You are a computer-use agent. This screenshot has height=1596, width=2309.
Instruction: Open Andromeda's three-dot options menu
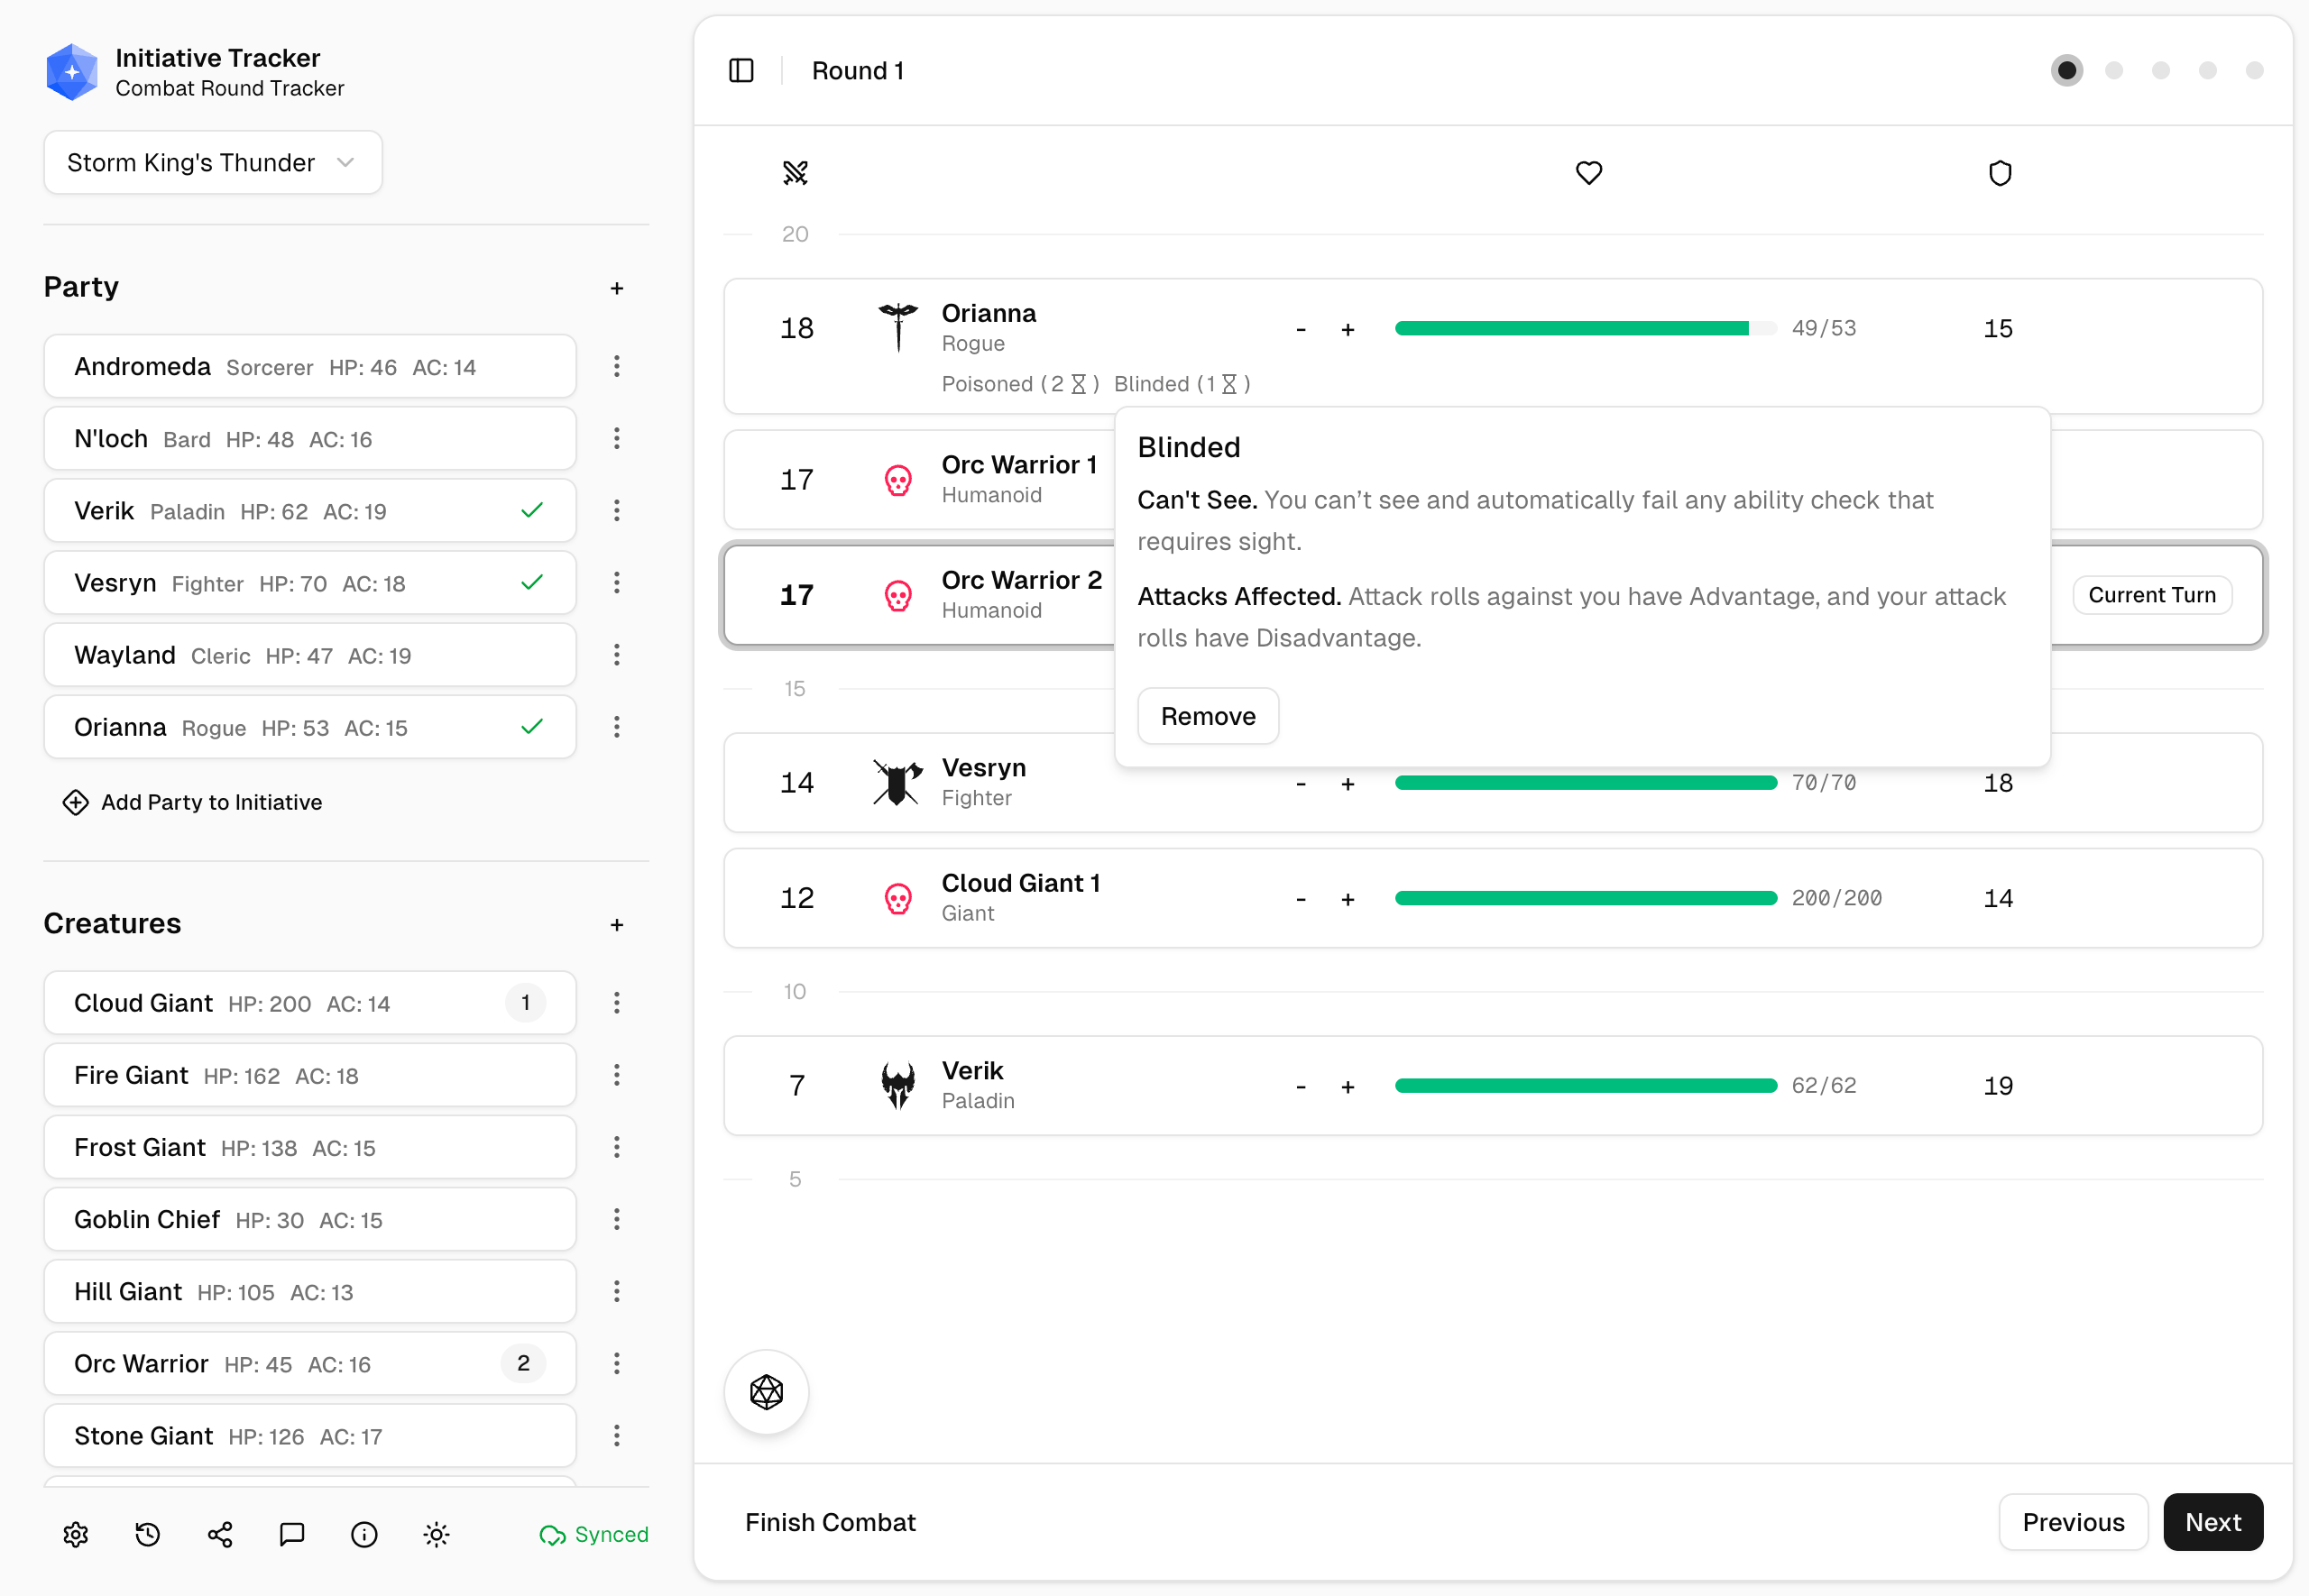pos(616,366)
